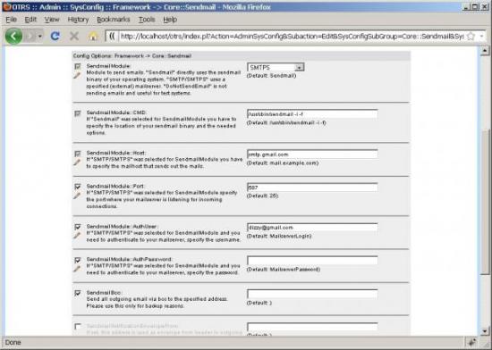Image resolution: width=492 pixels, height=350 pixels.
Task: Click the scrollbar down arrow
Action: [485, 331]
